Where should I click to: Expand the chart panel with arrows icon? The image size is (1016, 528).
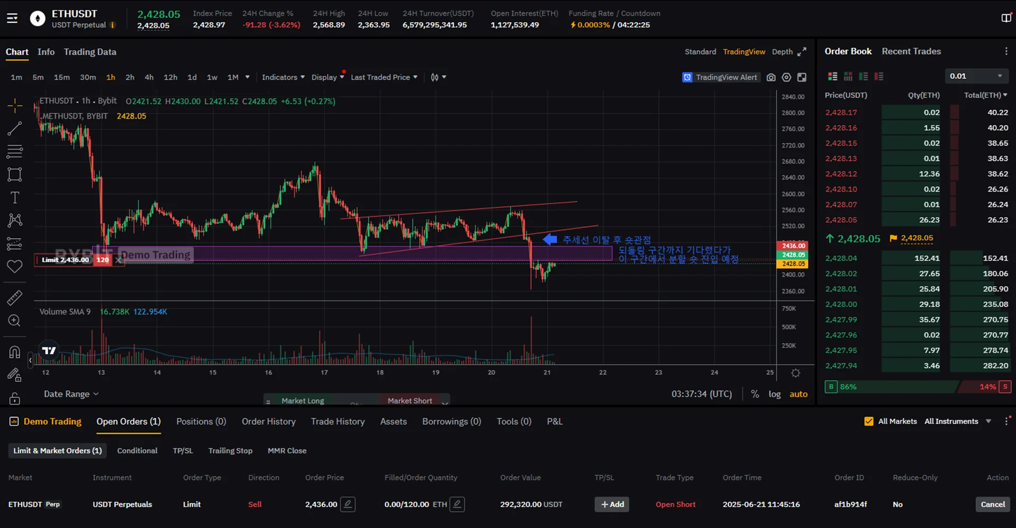pyautogui.click(x=802, y=52)
